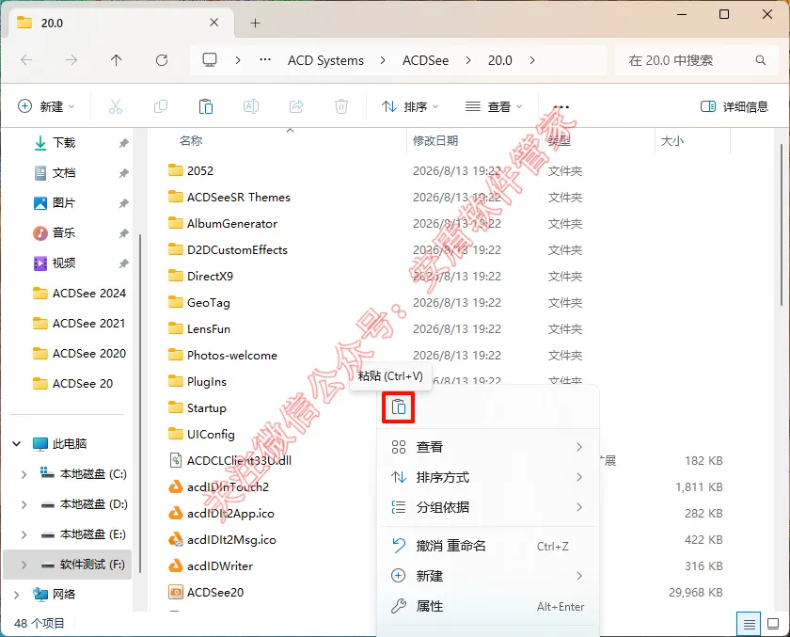Click the search magnifier icon

pos(760,60)
